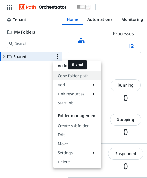Click the My Folders folder icon

pos(9,32)
